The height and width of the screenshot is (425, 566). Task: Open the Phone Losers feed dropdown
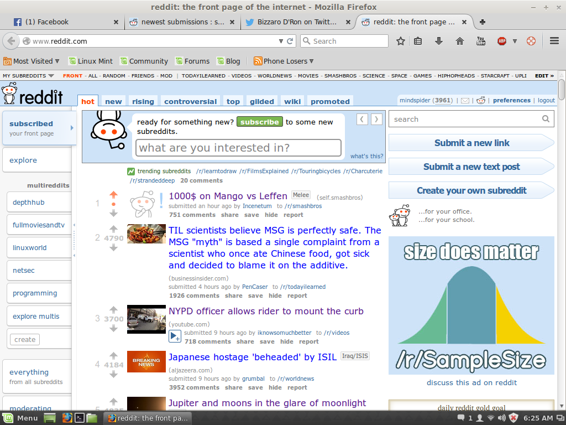284,61
